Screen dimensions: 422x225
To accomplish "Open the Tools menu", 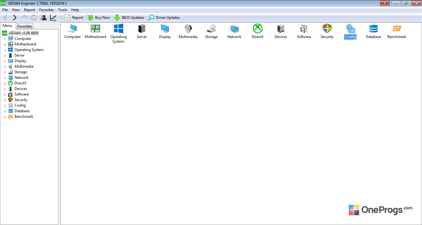I will (63, 10).
